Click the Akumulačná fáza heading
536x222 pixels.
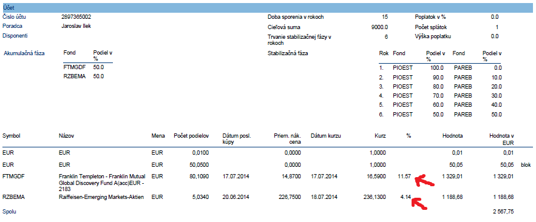[x=24, y=53]
